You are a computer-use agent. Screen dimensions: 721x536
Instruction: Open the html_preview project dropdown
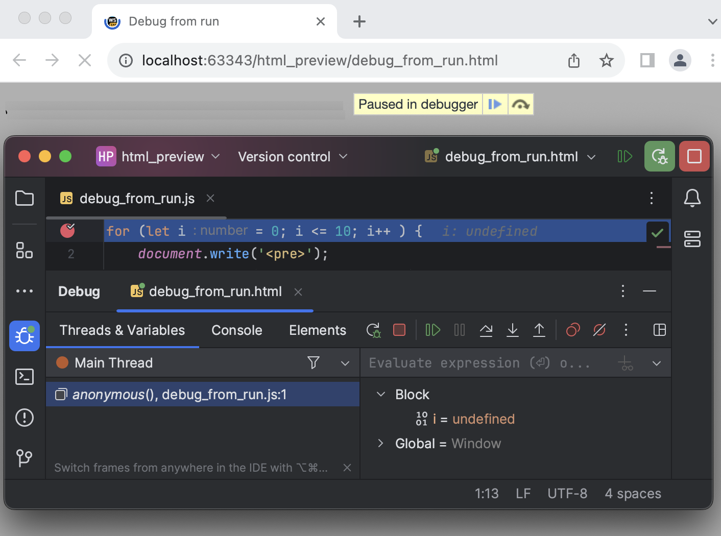[x=158, y=156]
